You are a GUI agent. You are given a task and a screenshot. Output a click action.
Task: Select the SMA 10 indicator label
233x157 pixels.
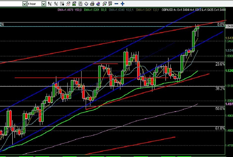pyautogui.click(x=121, y=10)
